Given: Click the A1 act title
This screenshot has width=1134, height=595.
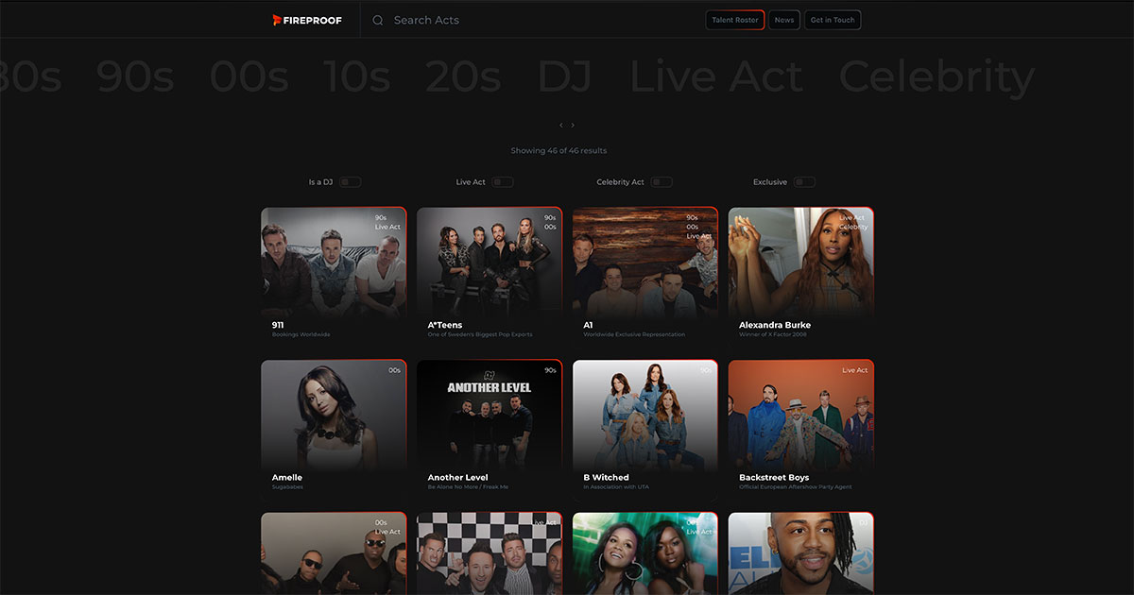Looking at the screenshot, I should (589, 325).
